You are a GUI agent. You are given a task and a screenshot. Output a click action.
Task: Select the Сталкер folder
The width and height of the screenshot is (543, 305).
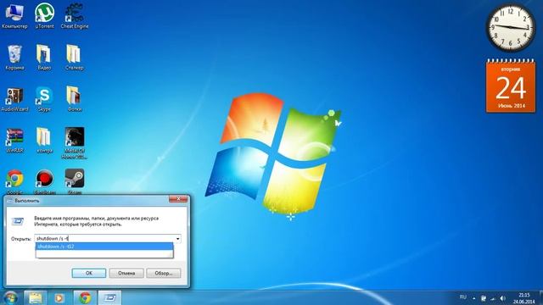[x=75, y=58]
